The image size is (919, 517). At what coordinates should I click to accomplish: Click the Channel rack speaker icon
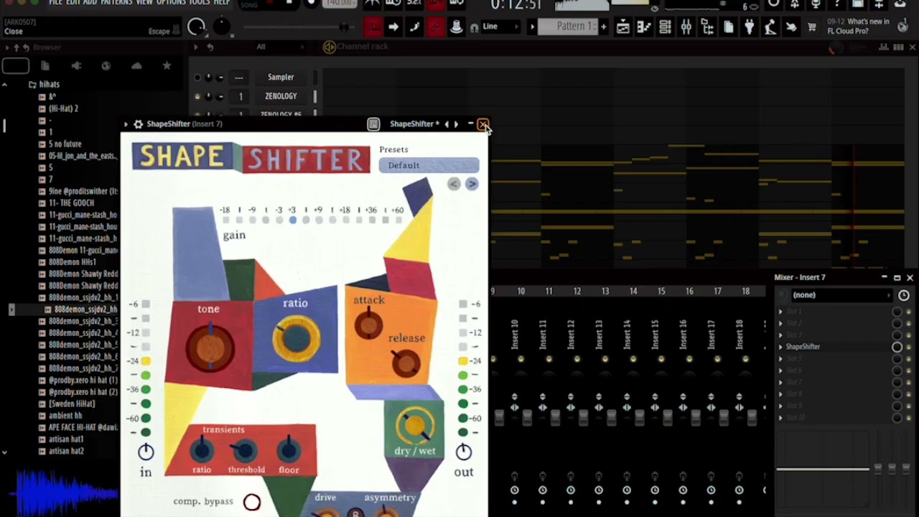(x=329, y=47)
